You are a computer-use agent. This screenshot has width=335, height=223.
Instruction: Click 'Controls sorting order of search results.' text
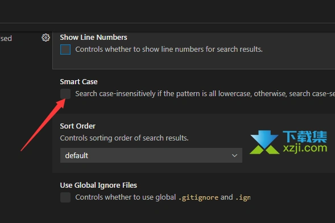124,138
